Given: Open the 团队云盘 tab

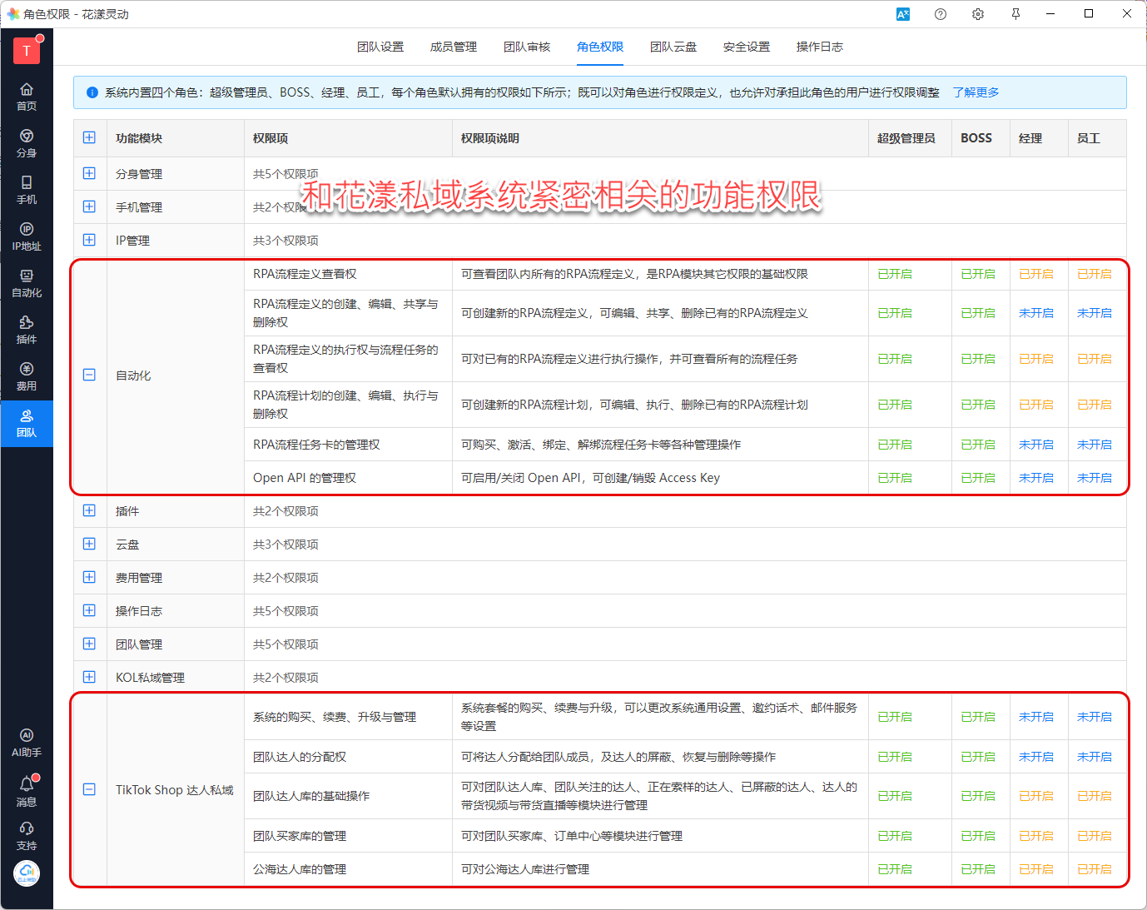Looking at the screenshot, I should click(673, 47).
